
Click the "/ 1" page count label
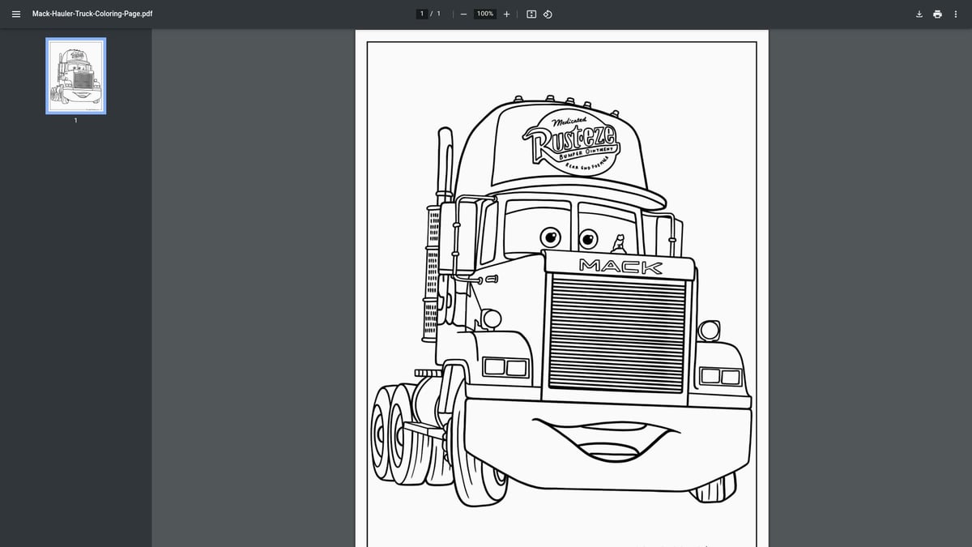(436, 13)
